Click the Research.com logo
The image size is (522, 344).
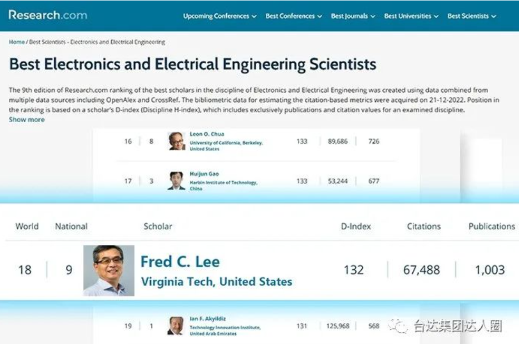click(48, 15)
